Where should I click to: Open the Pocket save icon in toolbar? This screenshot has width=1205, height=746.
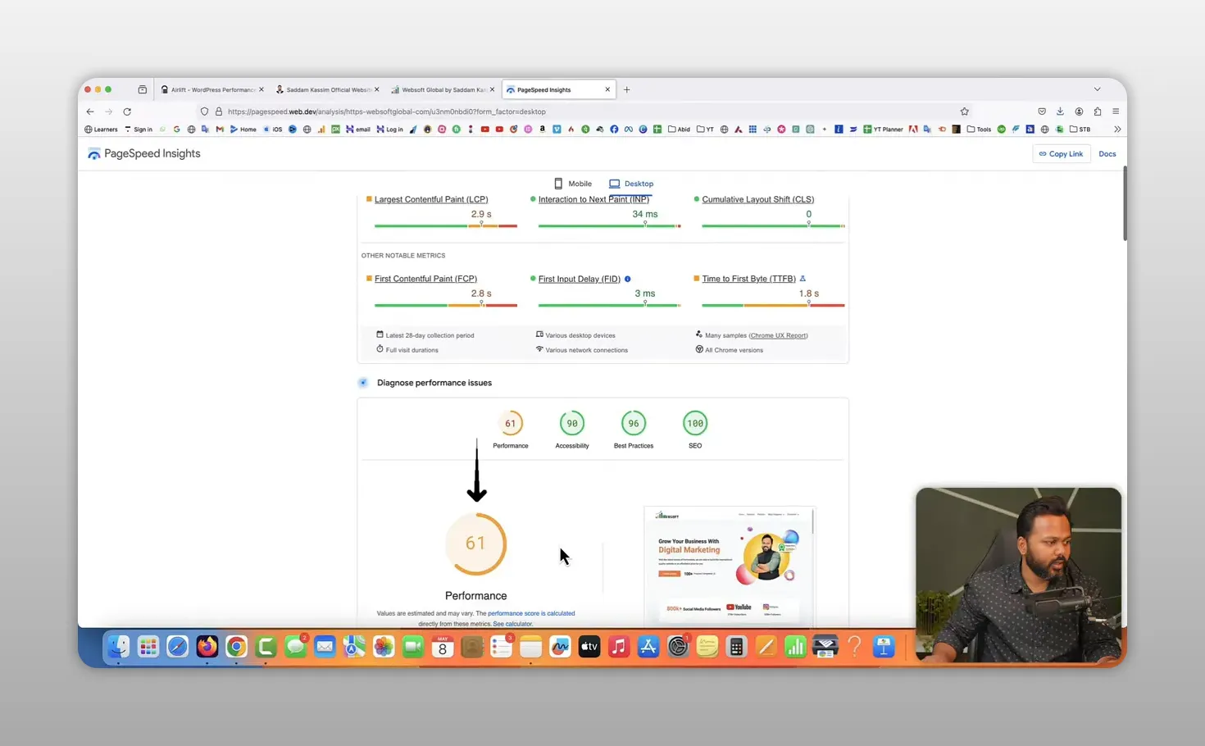pyautogui.click(x=1042, y=111)
